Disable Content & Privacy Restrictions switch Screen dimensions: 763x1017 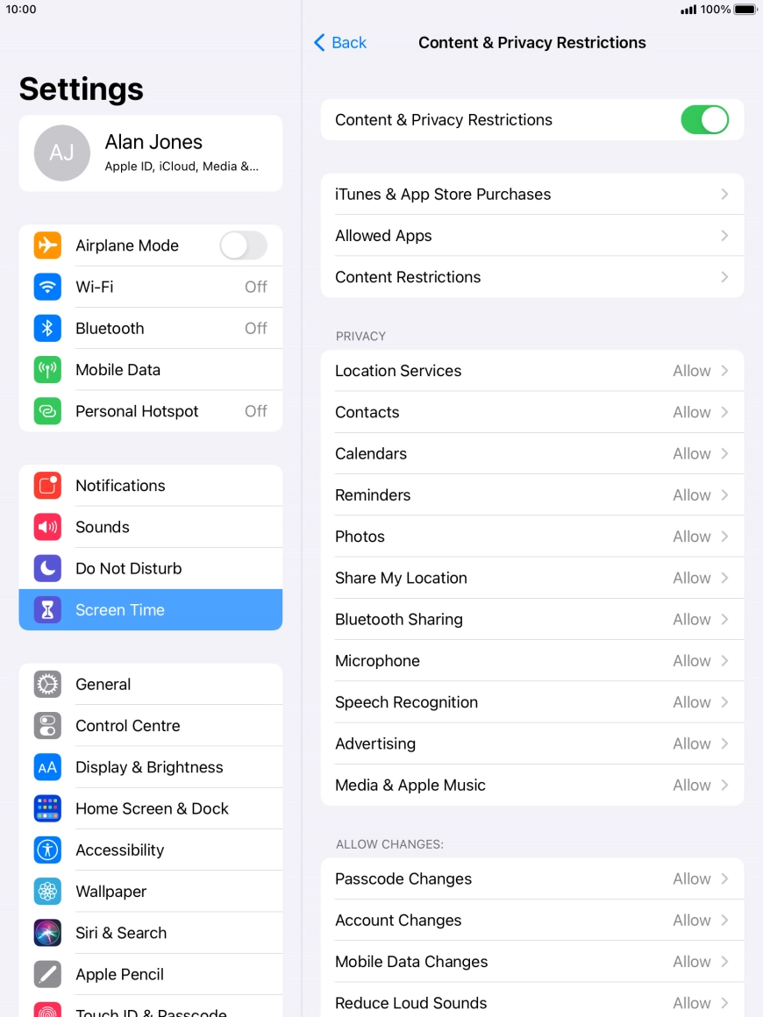[704, 120]
